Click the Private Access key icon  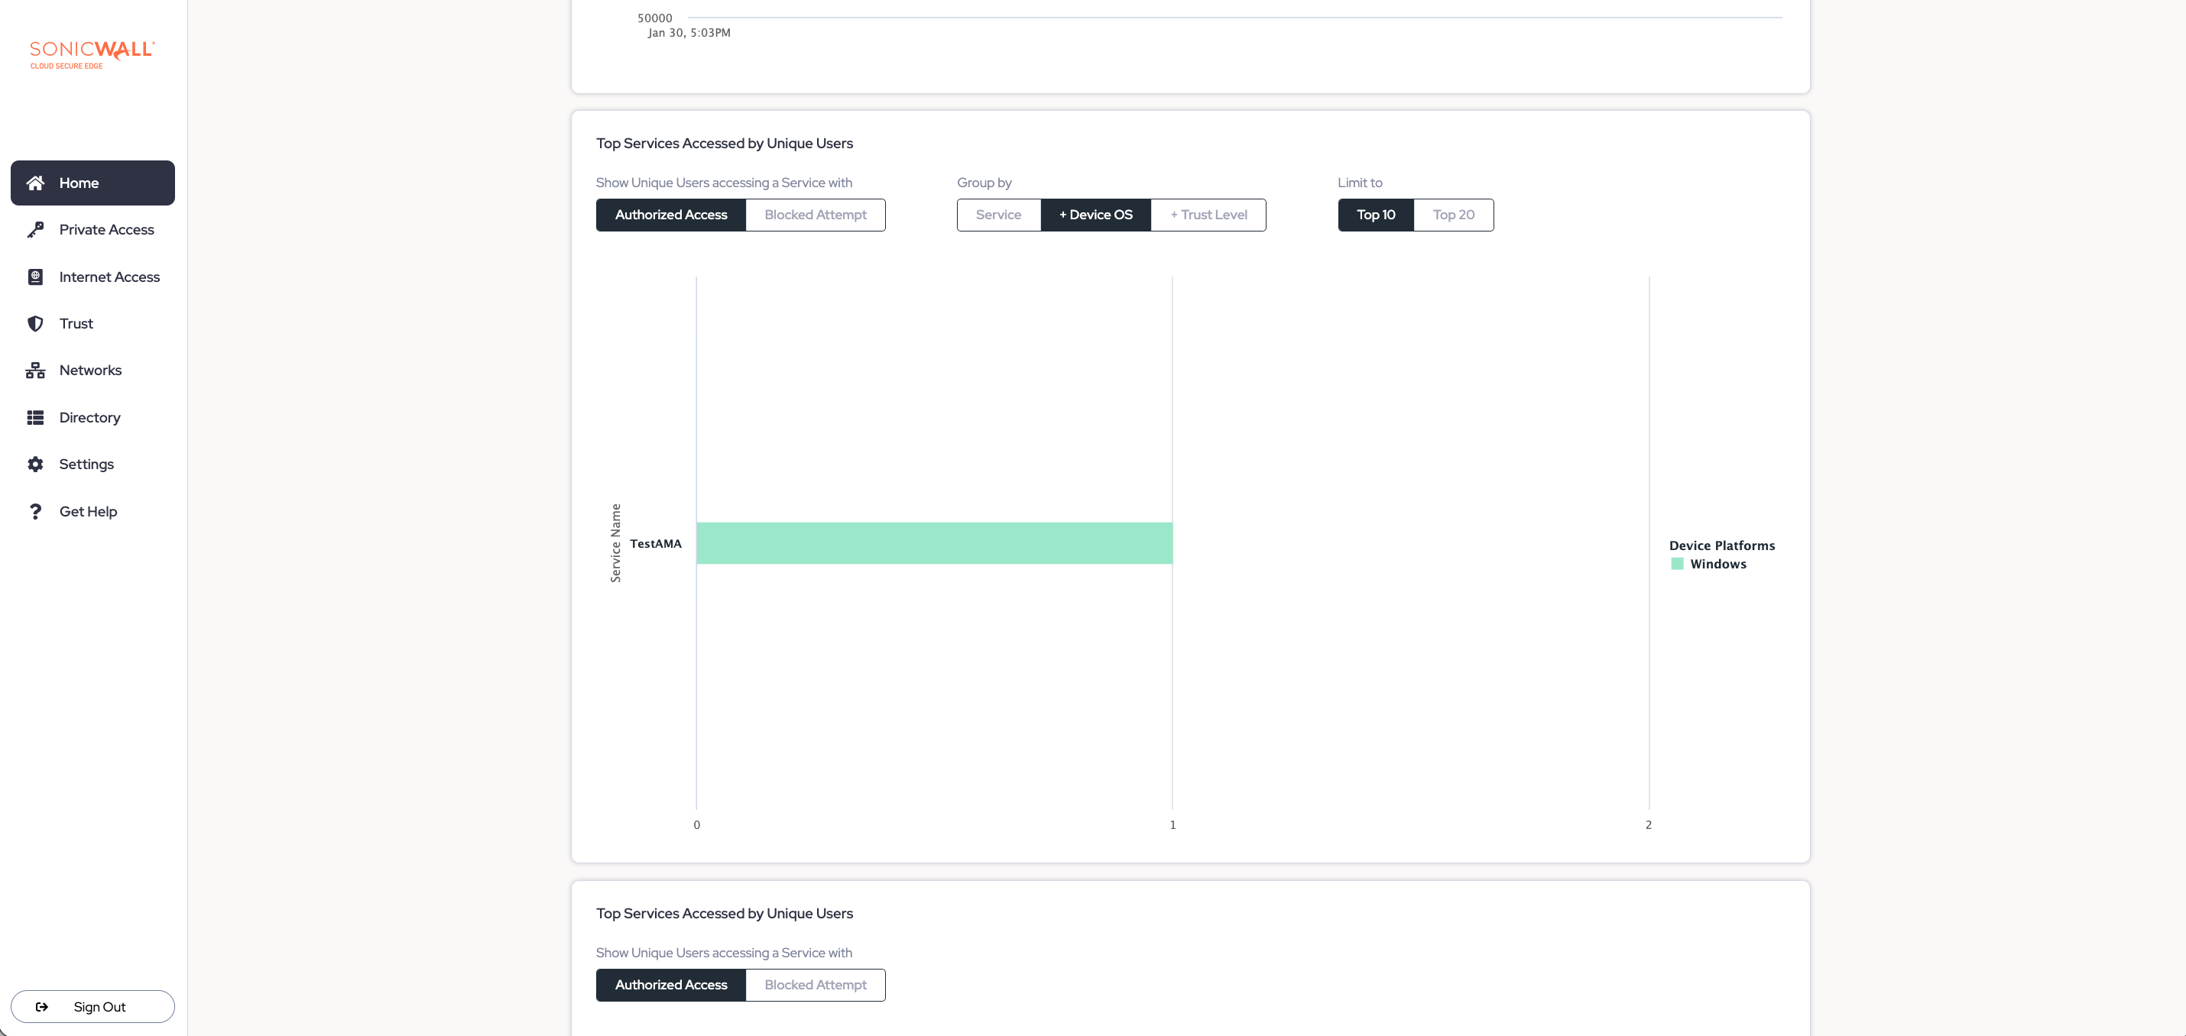point(35,230)
